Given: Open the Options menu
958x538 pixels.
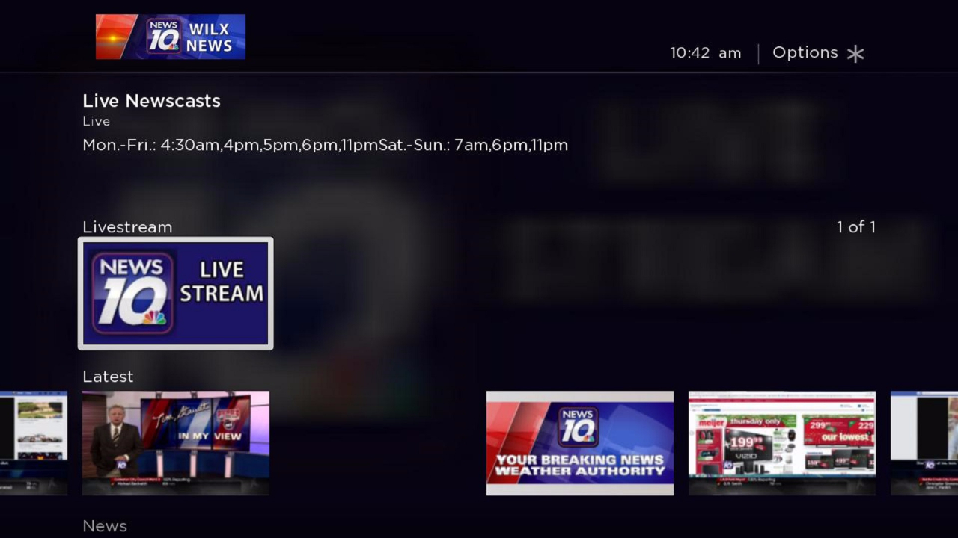Looking at the screenshot, I should (x=806, y=52).
